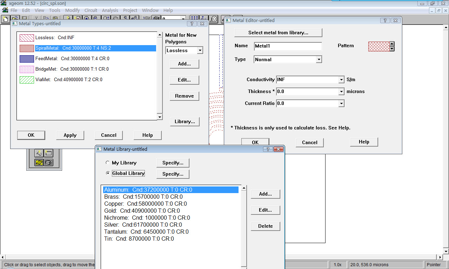Open the File menu
Viewport: 449px width, 269px height.
tap(14, 10)
